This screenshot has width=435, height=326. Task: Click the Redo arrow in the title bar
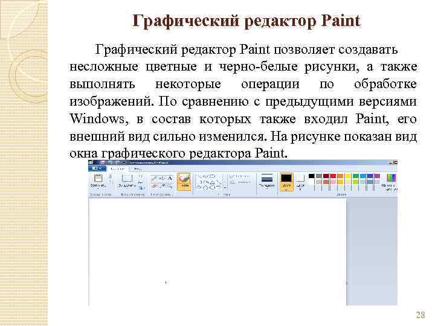pyautogui.click(x=117, y=162)
